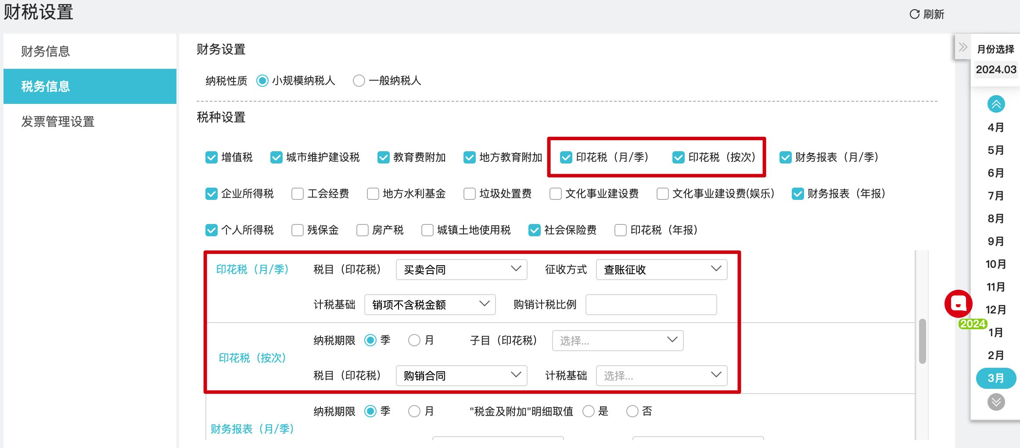
Task: Expand the 查账征收 collection method dropdown
Action: click(x=661, y=270)
